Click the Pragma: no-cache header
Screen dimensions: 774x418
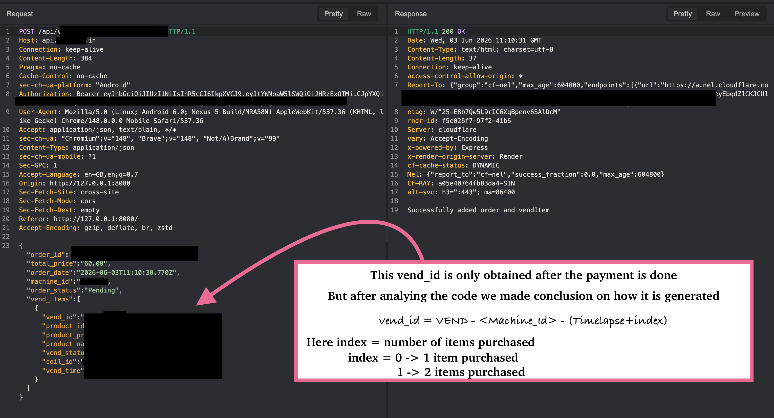tap(50, 67)
